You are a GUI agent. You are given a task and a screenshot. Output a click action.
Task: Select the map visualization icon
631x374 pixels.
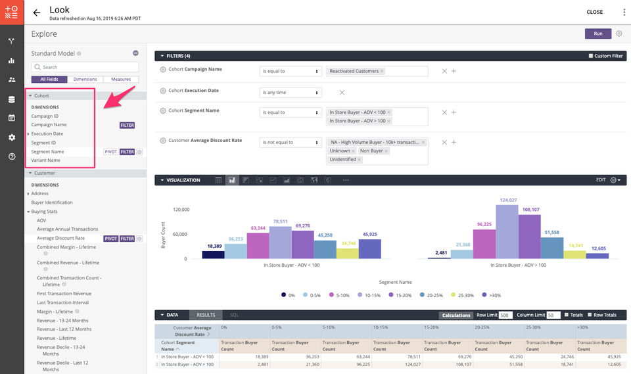(x=314, y=180)
